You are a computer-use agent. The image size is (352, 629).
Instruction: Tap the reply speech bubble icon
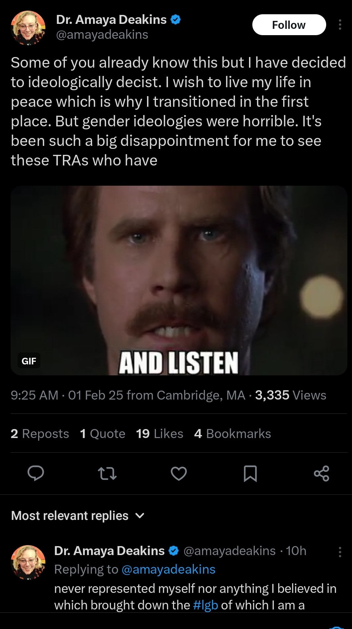[36, 473]
